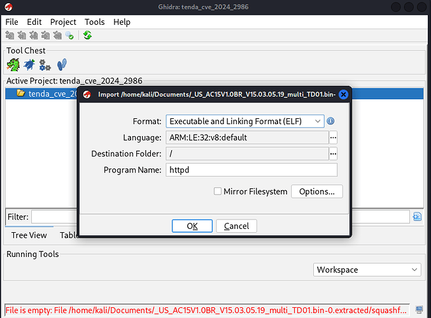431x318 pixels.
Task: Open the Tools menu
Action: coord(95,22)
